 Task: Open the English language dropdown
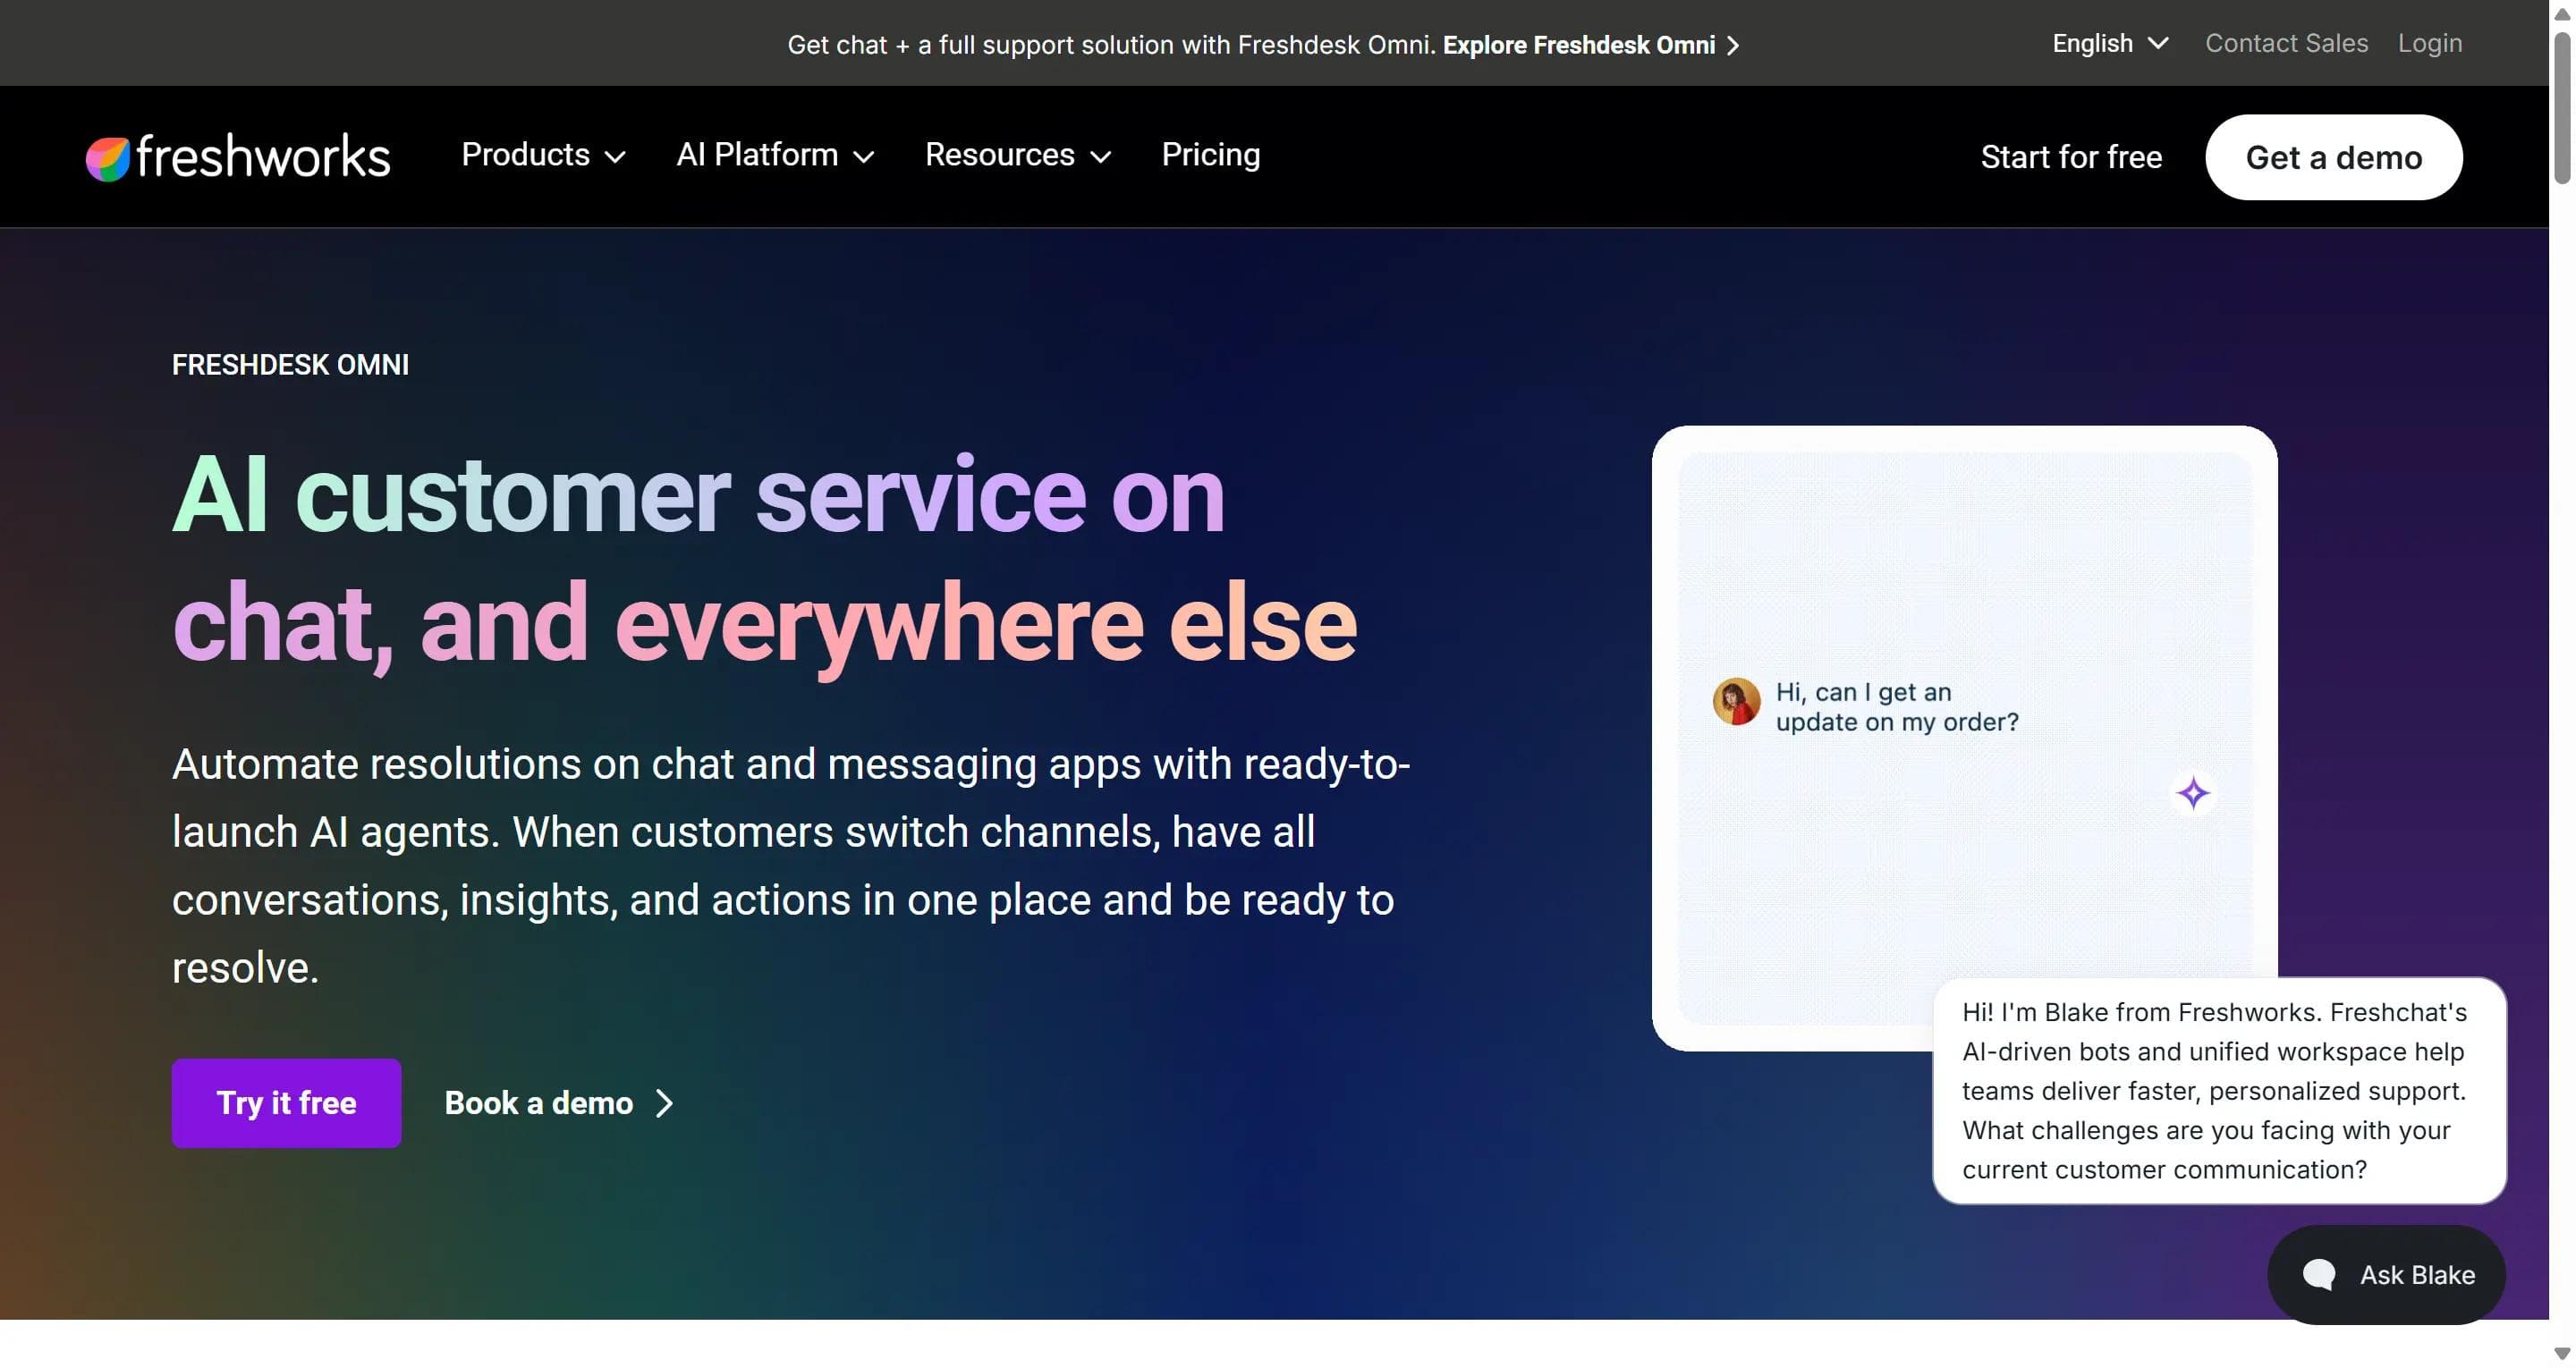2110,43
